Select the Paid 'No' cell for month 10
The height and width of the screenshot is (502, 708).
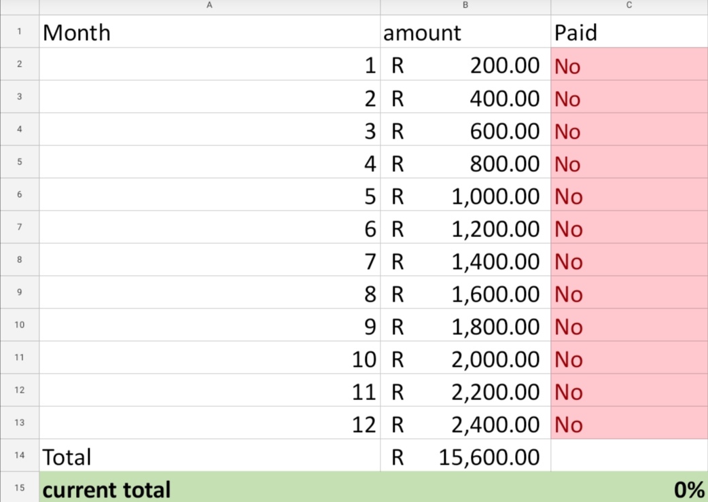point(629,357)
